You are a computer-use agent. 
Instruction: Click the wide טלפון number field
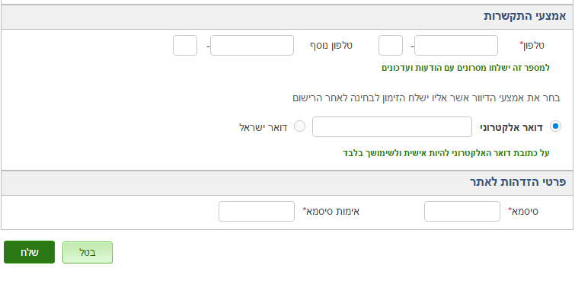(x=456, y=46)
